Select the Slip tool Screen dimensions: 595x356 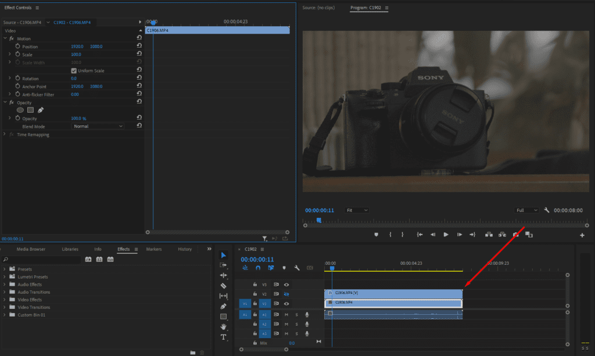223,296
